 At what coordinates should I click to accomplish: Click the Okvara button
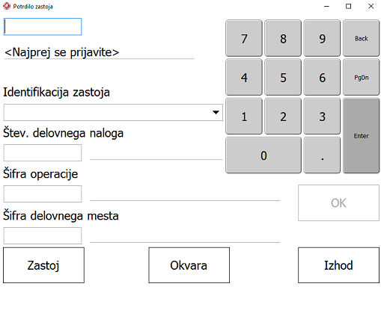[x=189, y=265]
